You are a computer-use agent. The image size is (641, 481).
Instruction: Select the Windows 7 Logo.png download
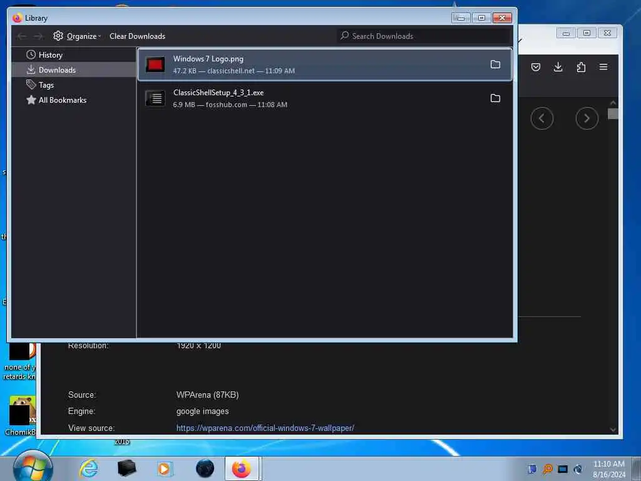(325, 65)
